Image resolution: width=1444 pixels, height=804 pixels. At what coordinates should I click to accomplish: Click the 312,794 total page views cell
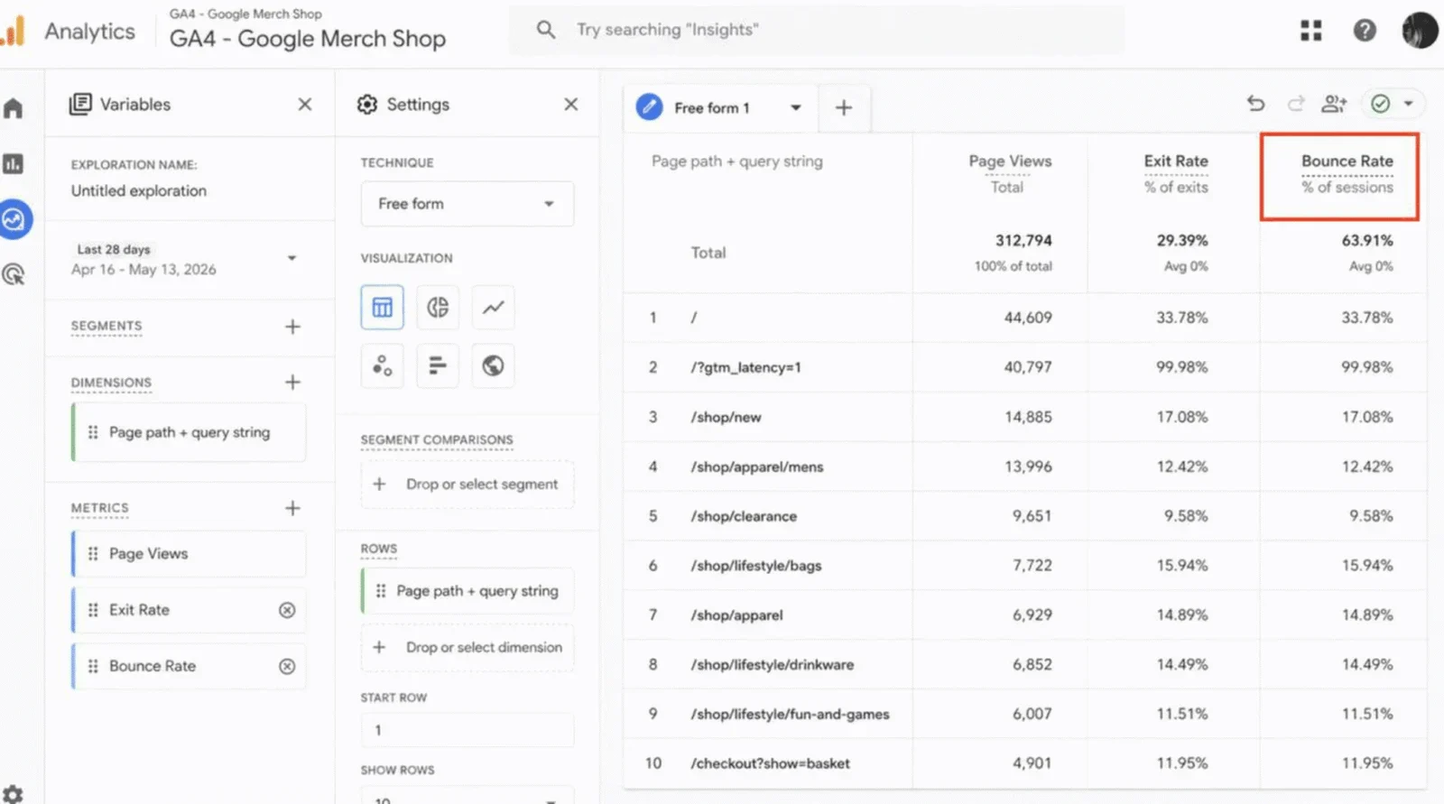[1023, 241]
